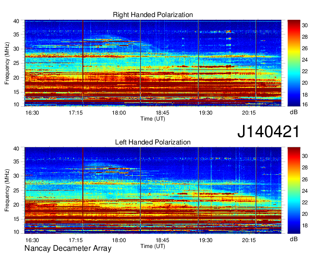
Task: Click the 20 MHz frequency tick on the Right Handed plot
Action: (16, 78)
